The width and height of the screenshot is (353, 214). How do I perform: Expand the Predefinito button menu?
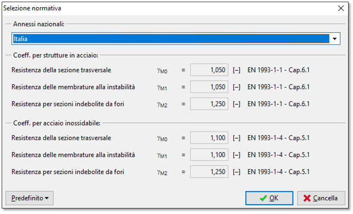coord(30,198)
